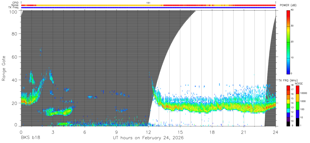310x143 pixels.
Task: Click the TX Freq row label
Action: 14,8
